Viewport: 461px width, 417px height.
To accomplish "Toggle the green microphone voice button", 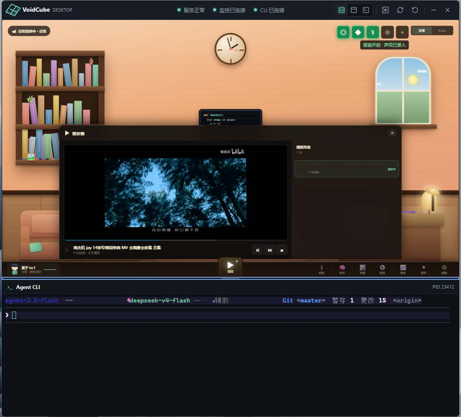I will click(x=372, y=32).
